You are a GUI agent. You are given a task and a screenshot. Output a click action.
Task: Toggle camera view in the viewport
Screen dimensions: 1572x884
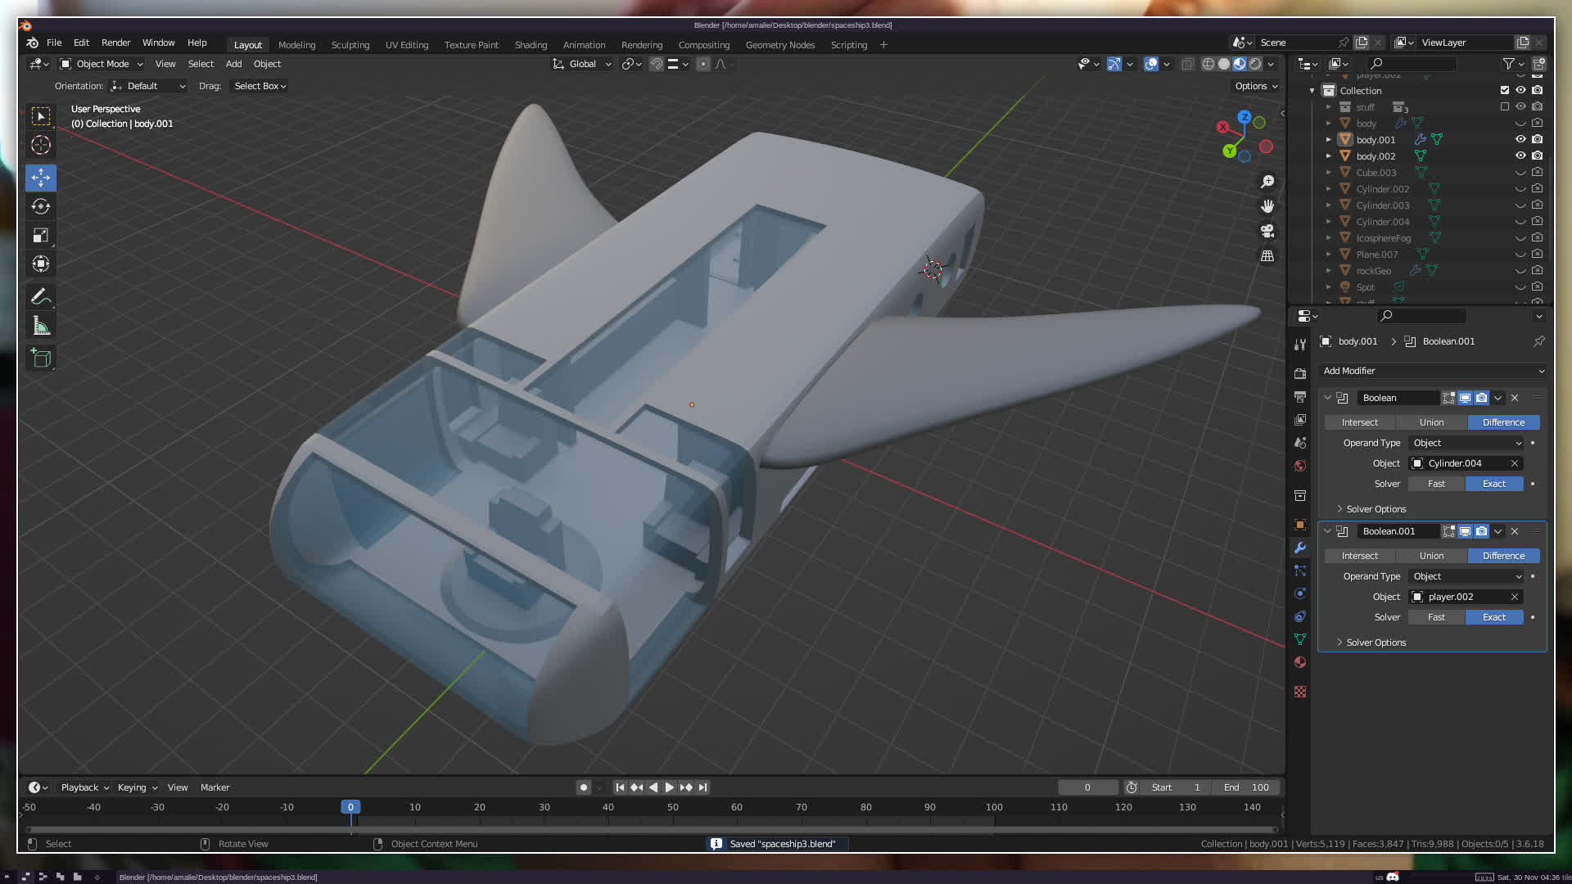1267,231
